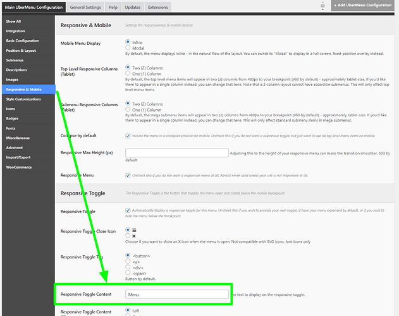399x316 pixels.
Task: Select the hamburger icon for Toggle Close Icon
Action: coord(128,230)
